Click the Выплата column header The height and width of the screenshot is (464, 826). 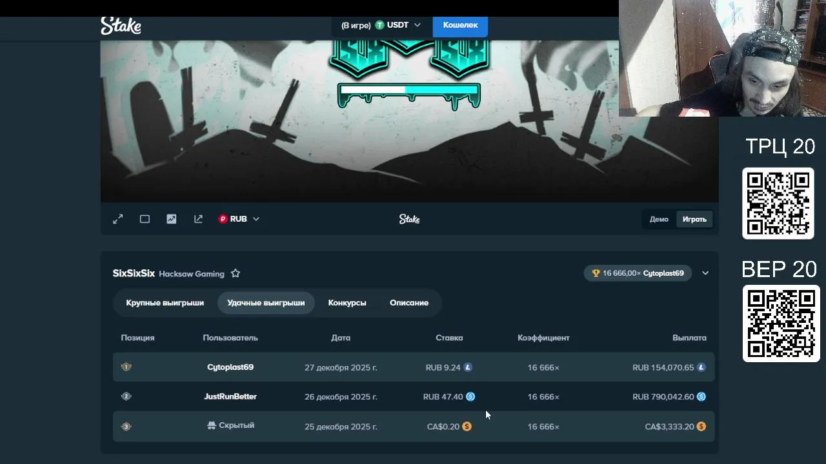(x=689, y=338)
